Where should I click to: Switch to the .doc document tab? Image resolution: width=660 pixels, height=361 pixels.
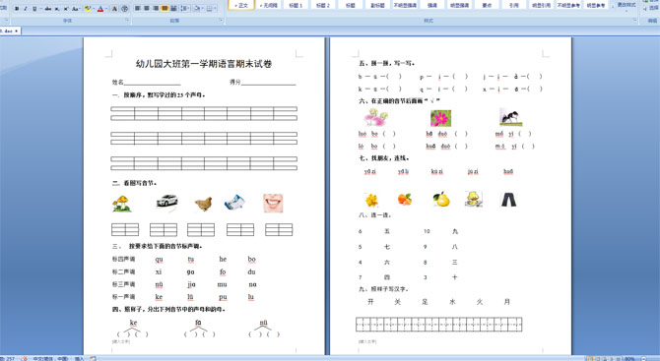tap(9, 31)
